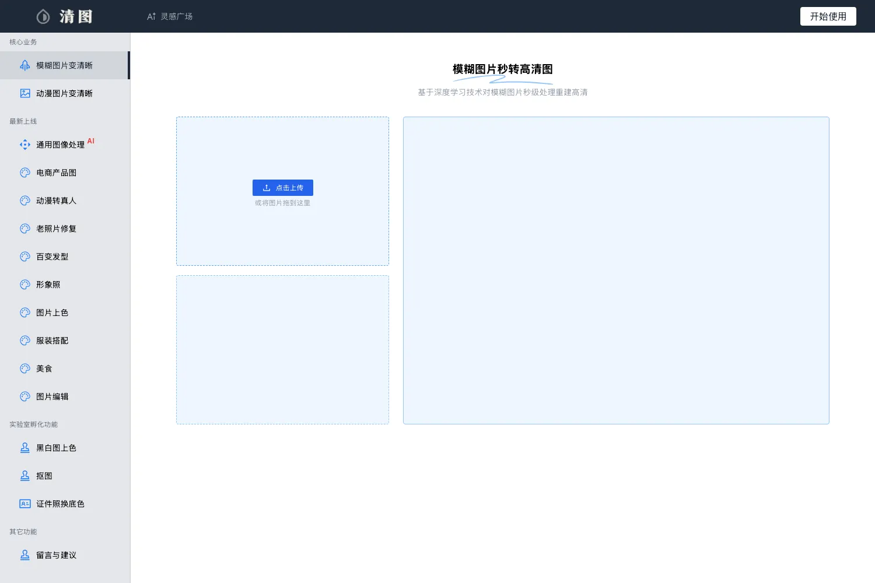Click the red AI badge

(91, 141)
